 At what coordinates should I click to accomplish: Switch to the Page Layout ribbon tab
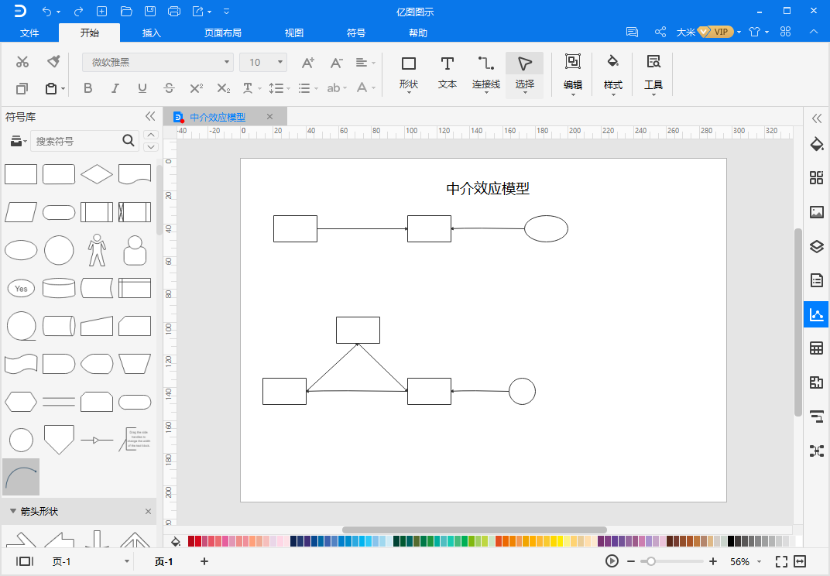tap(223, 33)
